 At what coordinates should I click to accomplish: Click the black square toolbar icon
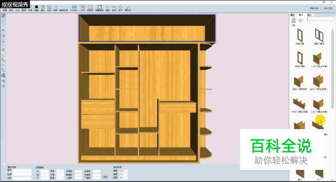pyautogui.click(x=36, y=7)
